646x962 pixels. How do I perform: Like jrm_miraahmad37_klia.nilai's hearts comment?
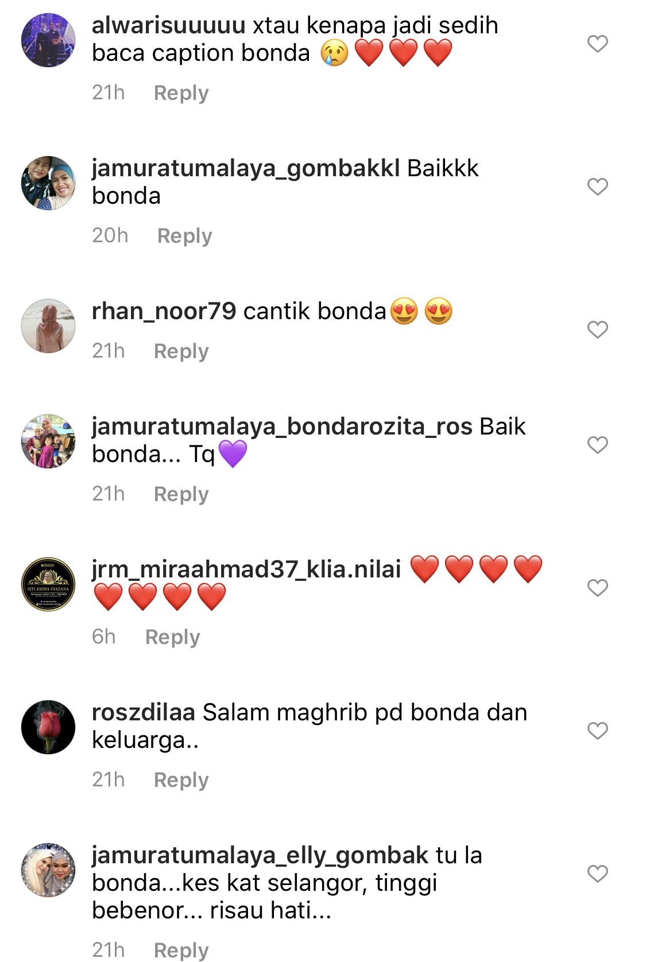pyautogui.click(x=597, y=588)
